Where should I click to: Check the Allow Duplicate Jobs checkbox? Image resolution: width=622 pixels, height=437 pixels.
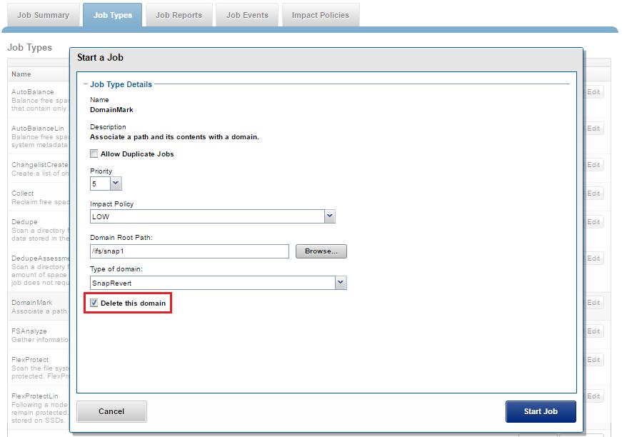coord(94,154)
